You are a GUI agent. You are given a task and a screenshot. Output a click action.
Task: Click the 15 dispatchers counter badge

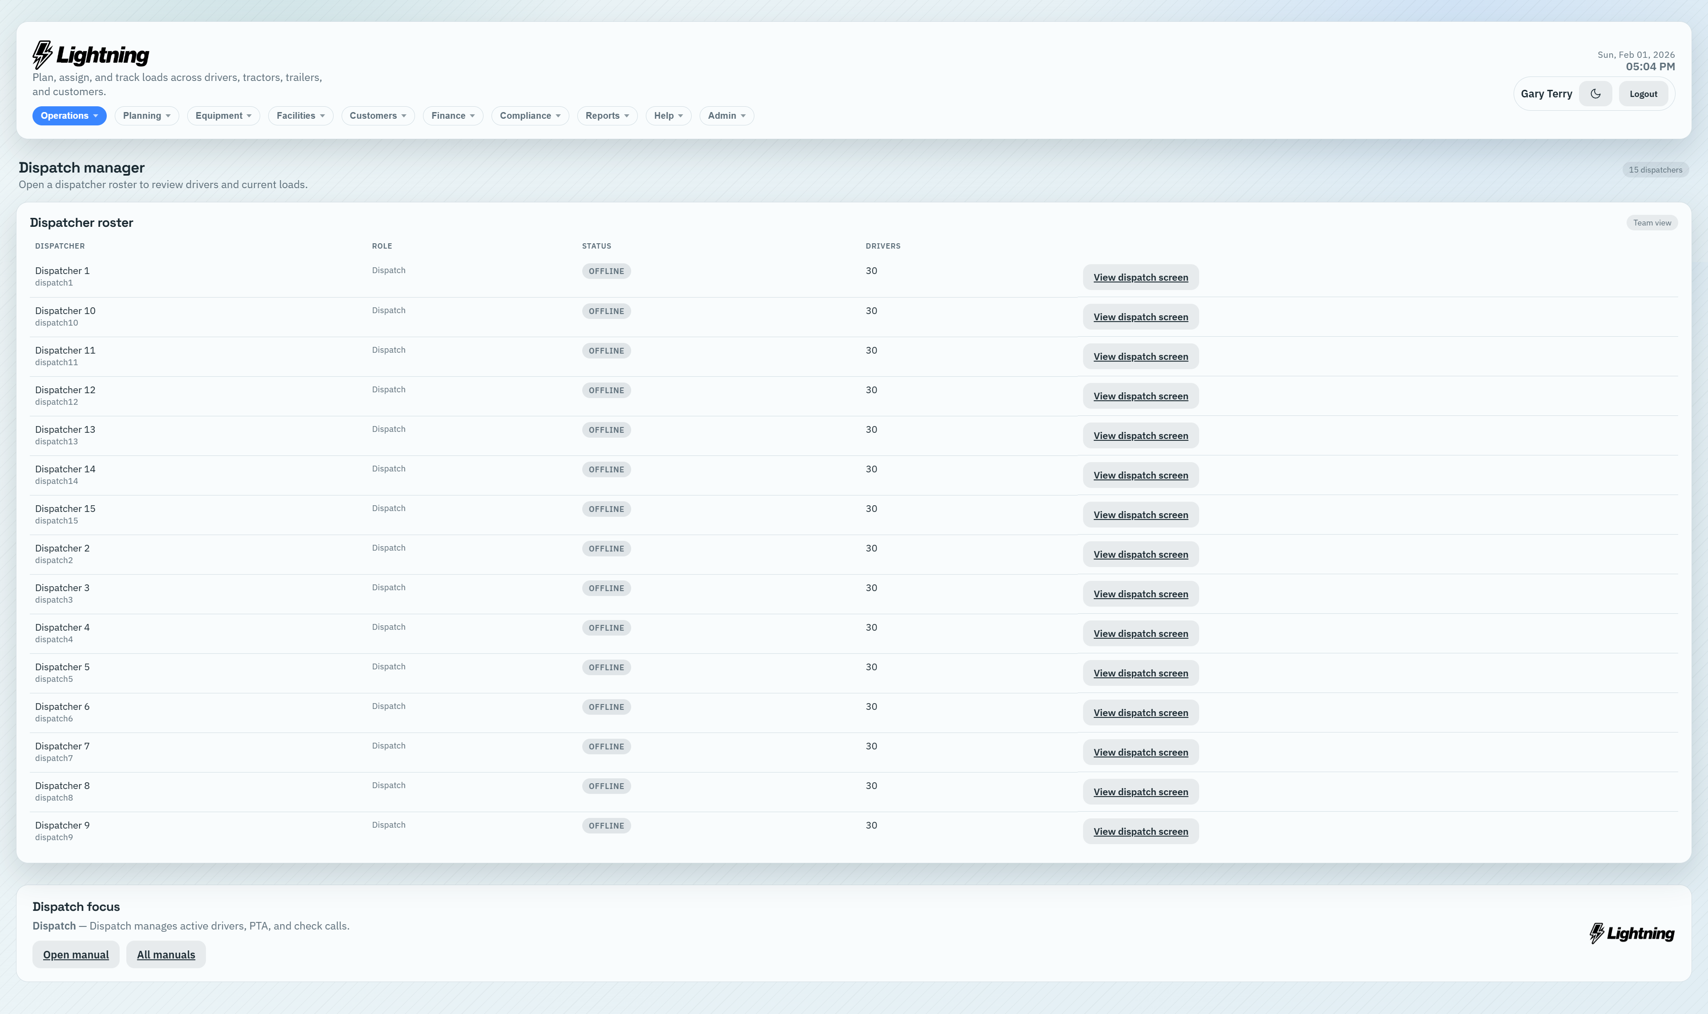(x=1655, y=169)
